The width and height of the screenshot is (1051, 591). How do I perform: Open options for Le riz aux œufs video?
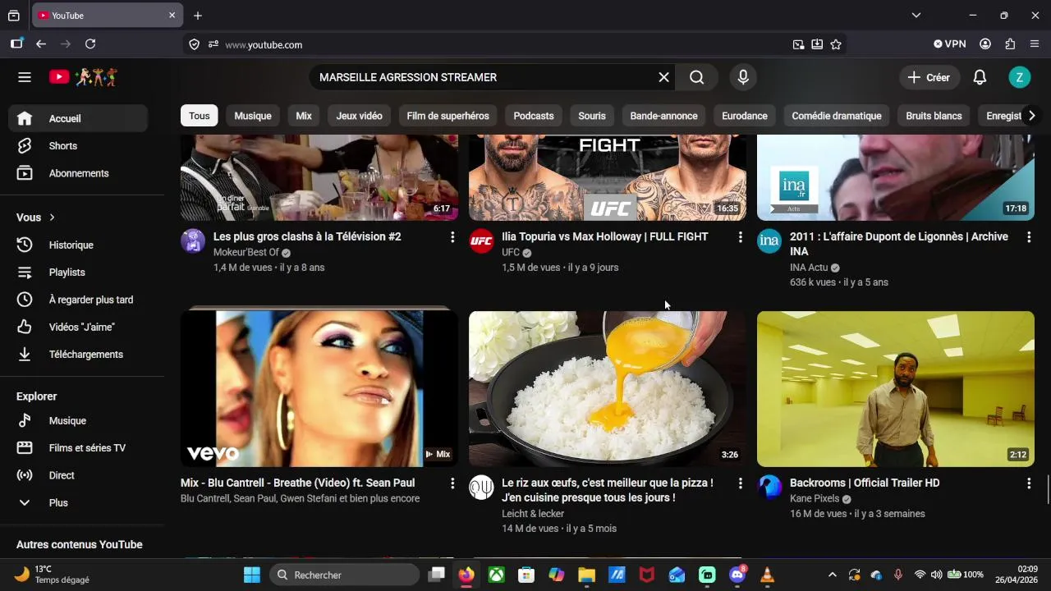pyautogui.click(x=740, y=483)
